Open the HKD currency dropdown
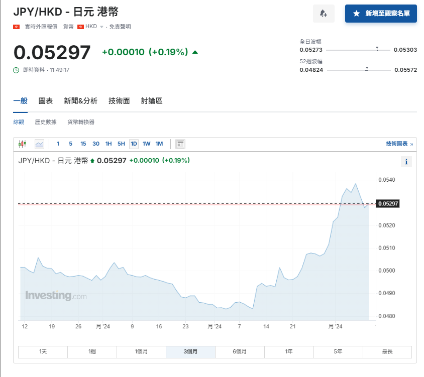Image resolution: width=424 pixels, height=377 pixels. (102, 27)
